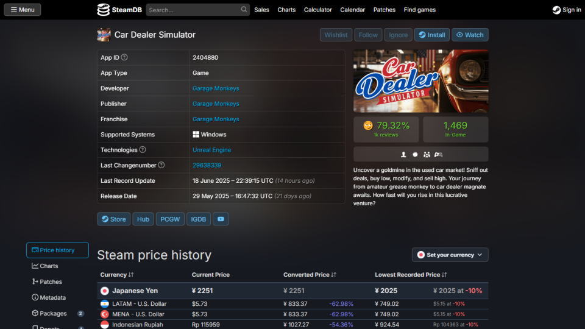Click the Car Dealer Simulator capsule image
585x329 pixels.
[421, 81]
